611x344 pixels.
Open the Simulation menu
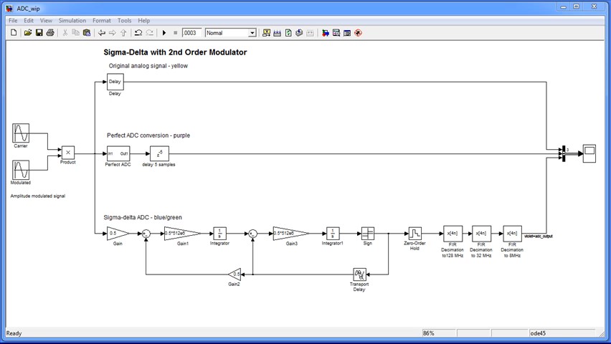[x=72, y=21]
